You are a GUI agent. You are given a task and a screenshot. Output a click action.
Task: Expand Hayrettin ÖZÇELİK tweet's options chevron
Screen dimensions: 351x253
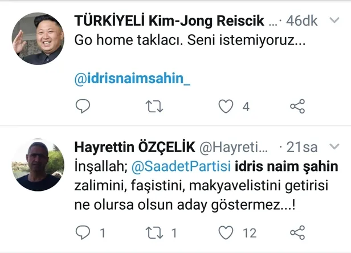[x=334, y=148]
